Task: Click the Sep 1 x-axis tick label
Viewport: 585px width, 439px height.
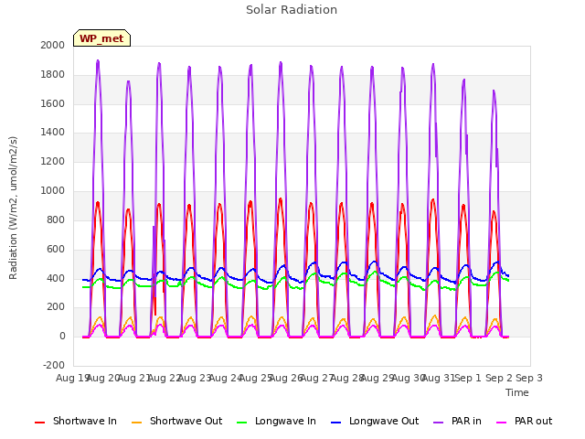Action: click(x=468, y=378)
